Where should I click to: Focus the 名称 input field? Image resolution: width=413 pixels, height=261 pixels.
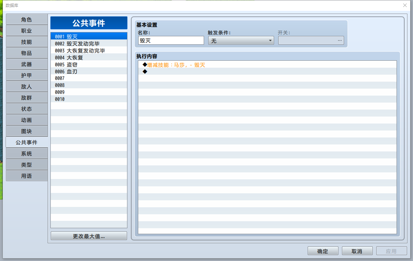(171, 40)
